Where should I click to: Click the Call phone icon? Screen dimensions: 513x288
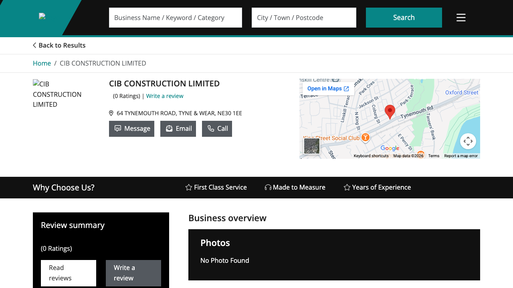click(209, 128)
